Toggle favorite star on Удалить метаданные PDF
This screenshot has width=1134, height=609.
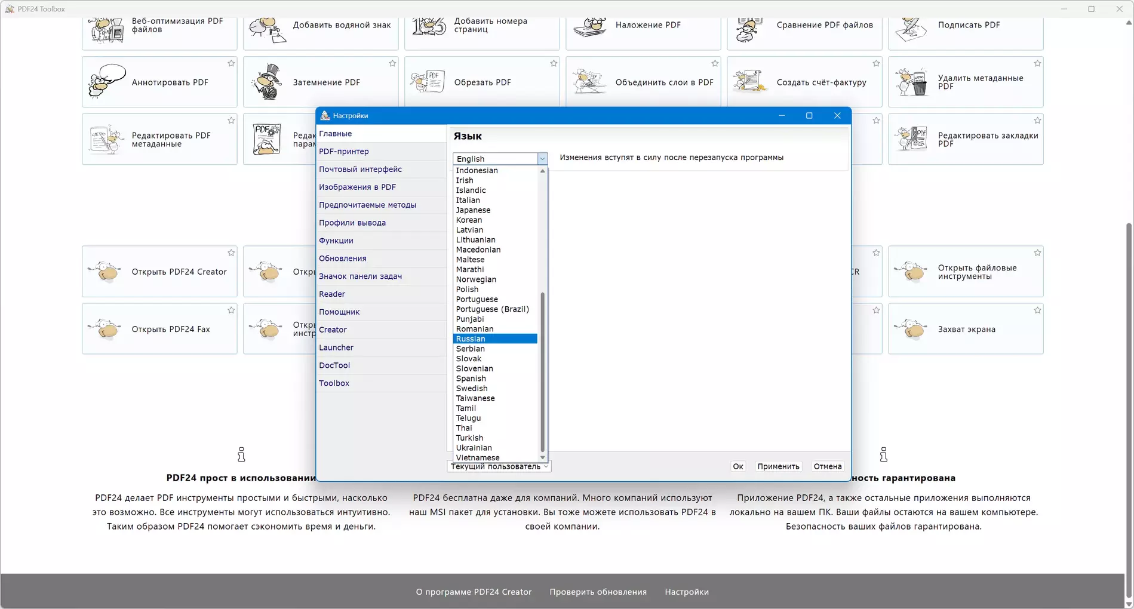coord(1037,63)
